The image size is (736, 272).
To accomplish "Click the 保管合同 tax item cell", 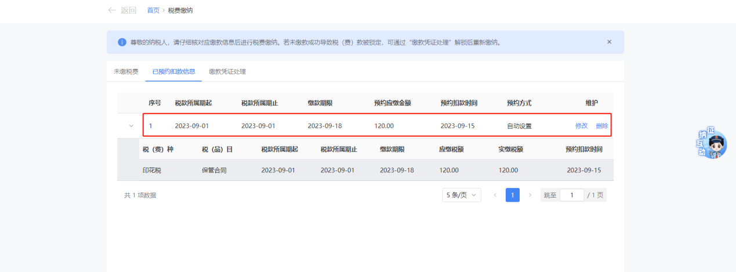I will (x=213, y=171).
